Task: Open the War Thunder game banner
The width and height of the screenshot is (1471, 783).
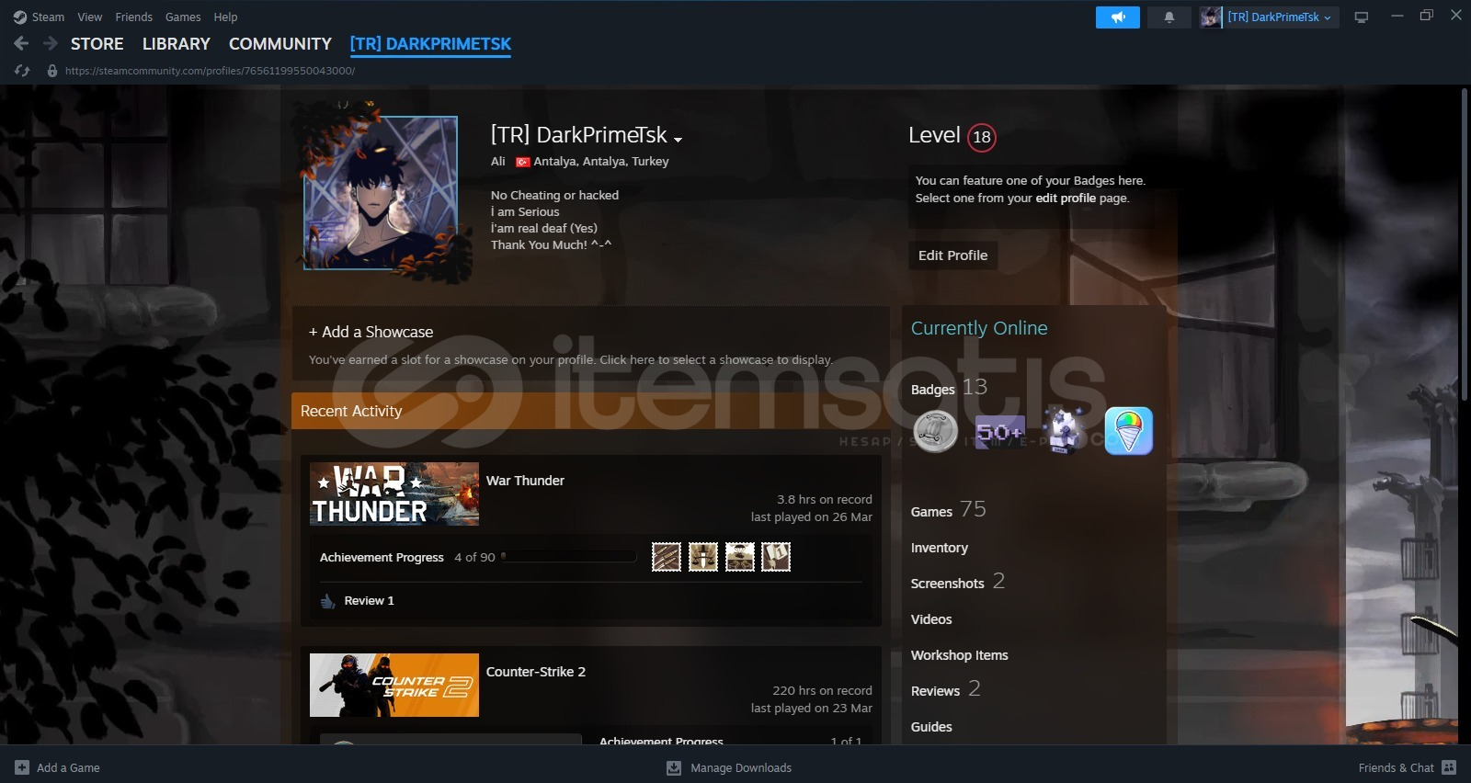Action: 394,494
